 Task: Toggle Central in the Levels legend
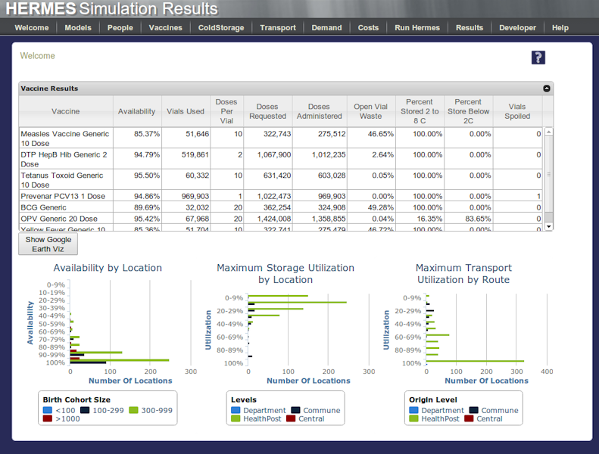click(291, 419)
